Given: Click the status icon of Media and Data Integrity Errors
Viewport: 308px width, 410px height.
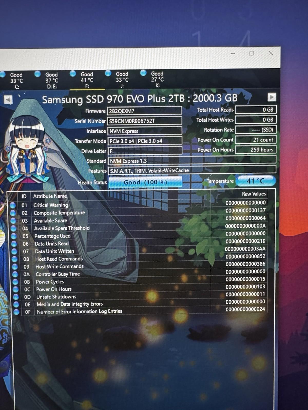Looking at the screenshot, I should pyautogui.click(x=16, y=304).
